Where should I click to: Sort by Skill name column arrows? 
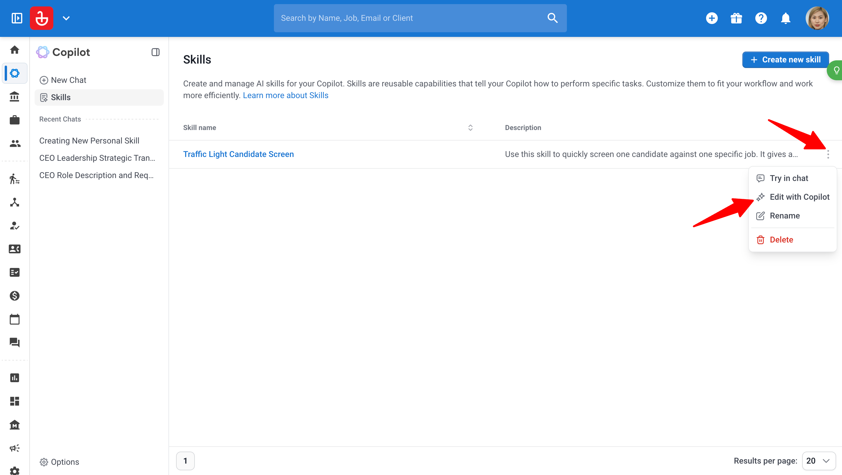point(470,128)
